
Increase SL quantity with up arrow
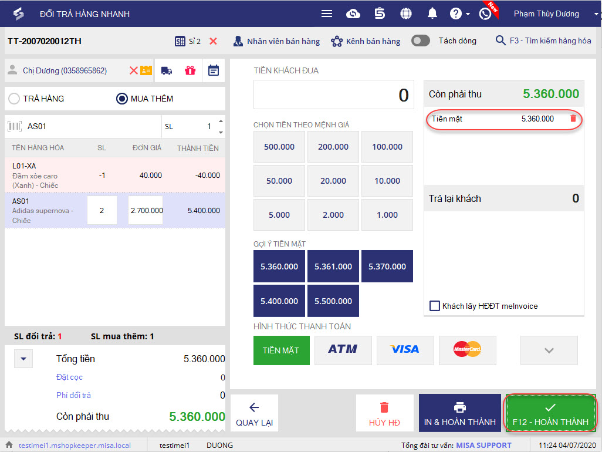pos(221,122)
